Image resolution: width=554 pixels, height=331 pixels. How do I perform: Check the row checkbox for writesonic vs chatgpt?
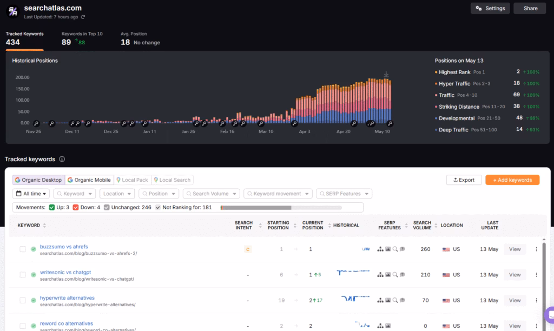[21, 275]
